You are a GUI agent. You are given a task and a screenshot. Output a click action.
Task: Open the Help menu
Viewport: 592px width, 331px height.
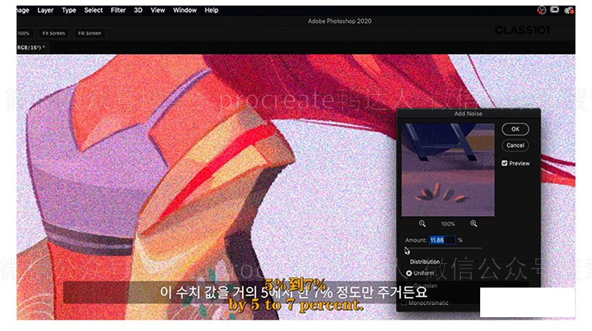(x=211, y=11)
